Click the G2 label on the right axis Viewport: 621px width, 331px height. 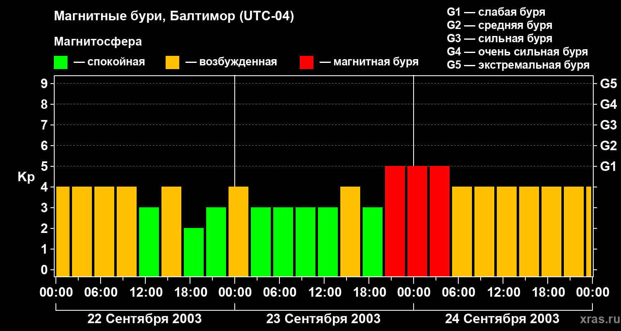coord(608,146)
